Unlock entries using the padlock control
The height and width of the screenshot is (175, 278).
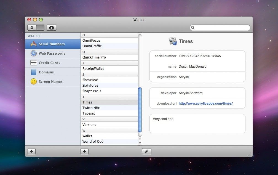(x=31, y=27)
